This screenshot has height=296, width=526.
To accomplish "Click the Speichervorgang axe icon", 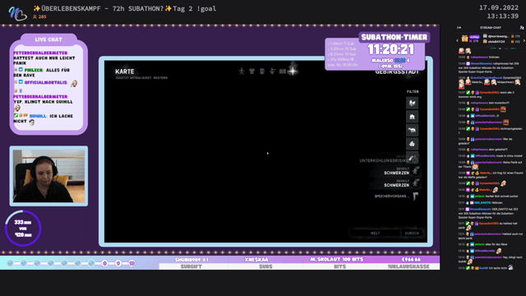I will point(416,196).
